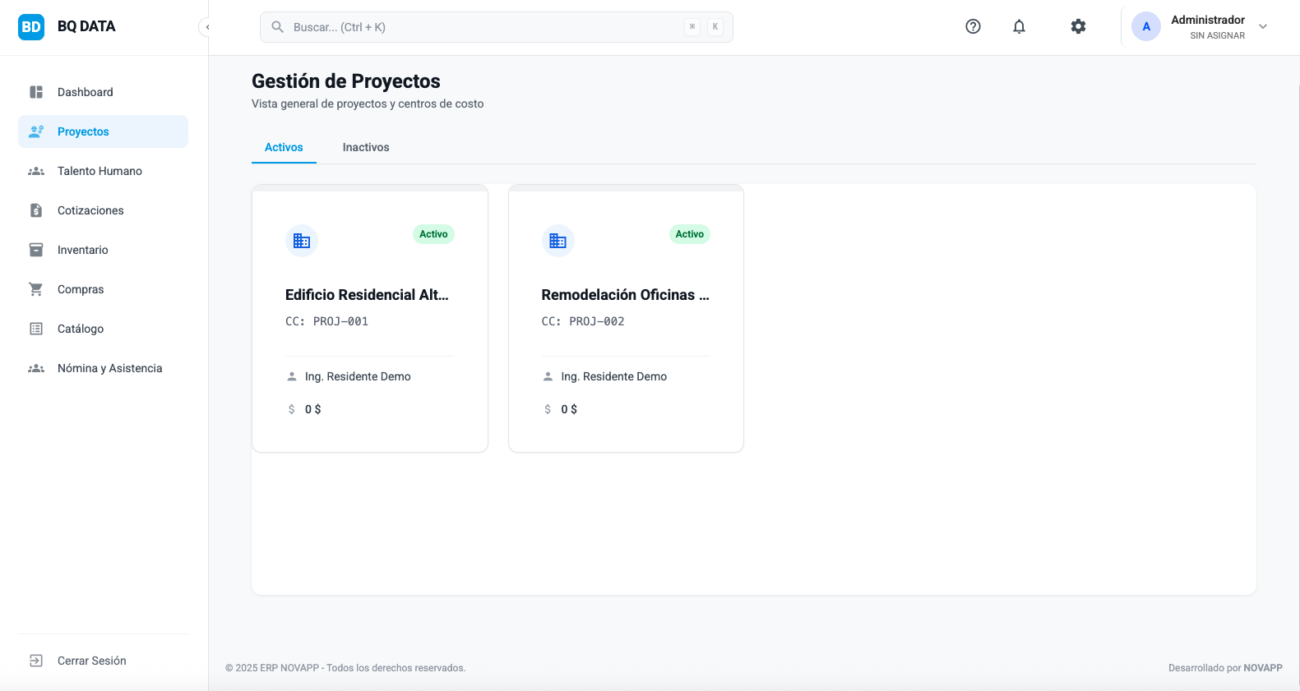Open the notifications bell
This screenshot has width=1300, height=691.
click(x=1019, y=26)
